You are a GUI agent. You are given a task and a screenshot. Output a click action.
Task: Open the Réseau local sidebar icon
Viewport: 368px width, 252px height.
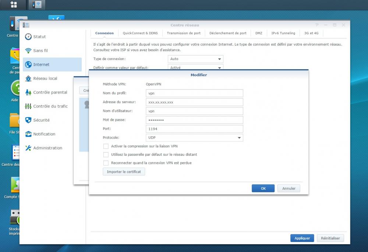tap(28, 78)
